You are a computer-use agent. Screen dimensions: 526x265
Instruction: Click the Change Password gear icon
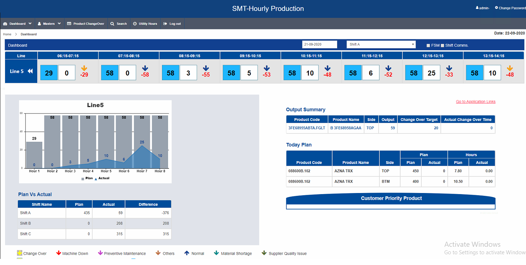pyautogui.click(x=496, y=8)
